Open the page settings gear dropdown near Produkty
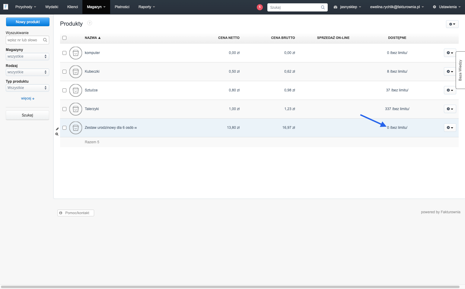 click(x=452, y=24)
